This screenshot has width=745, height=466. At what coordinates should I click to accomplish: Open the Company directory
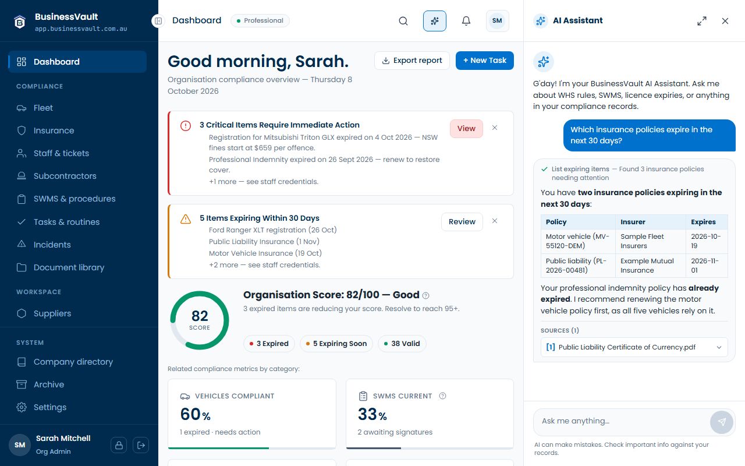[x=77, y=362]
